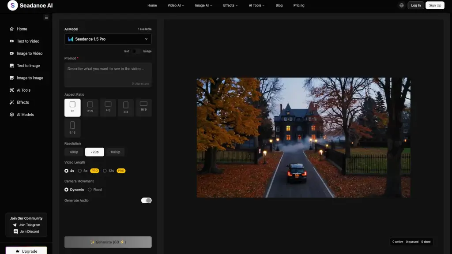
Task: Open the Blog menu item
Action: point(279,5)
